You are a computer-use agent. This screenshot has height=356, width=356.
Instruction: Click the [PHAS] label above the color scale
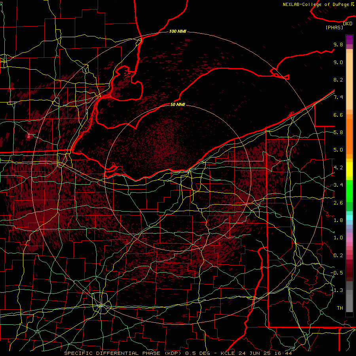coord(334,27)
